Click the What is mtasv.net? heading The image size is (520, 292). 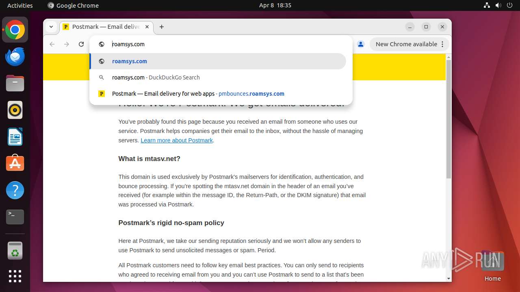click(x=149, y=159)
